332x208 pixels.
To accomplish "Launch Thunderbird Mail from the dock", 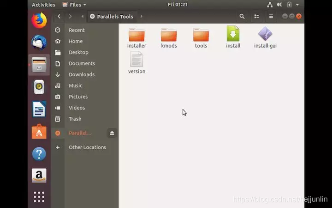I will [39, 43].
